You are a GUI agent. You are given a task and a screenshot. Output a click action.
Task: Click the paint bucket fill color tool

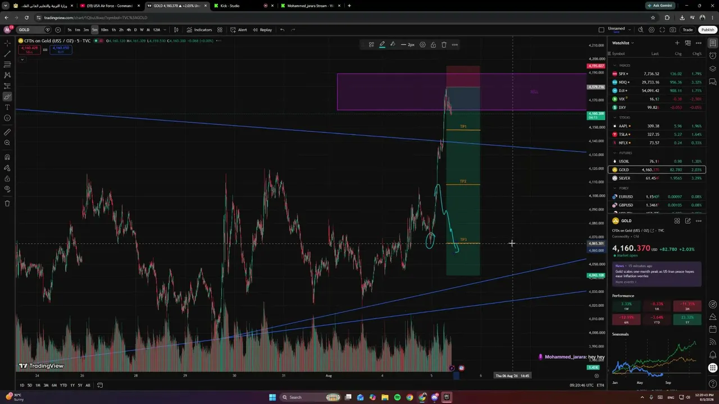(x=393, y=44)
